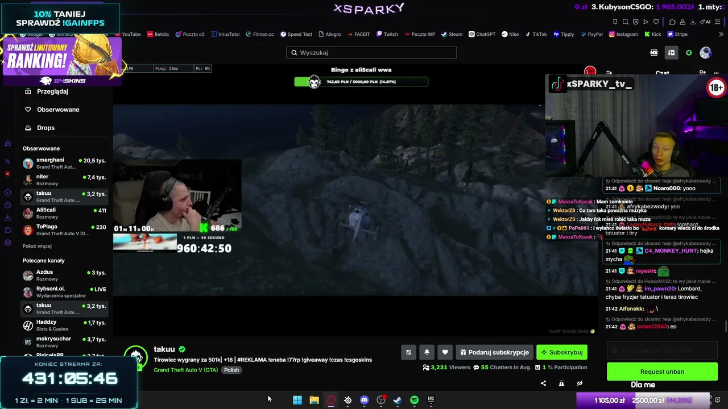Click the 18+ badge on webcam overlay
This screenshot has height=409, width=728.
click(x=716, y=87)
